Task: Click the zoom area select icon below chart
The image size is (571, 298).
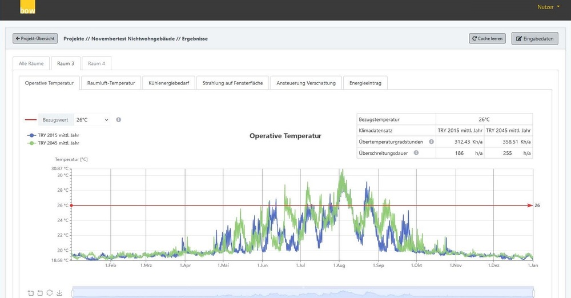Action: click(x=30, y=293)
